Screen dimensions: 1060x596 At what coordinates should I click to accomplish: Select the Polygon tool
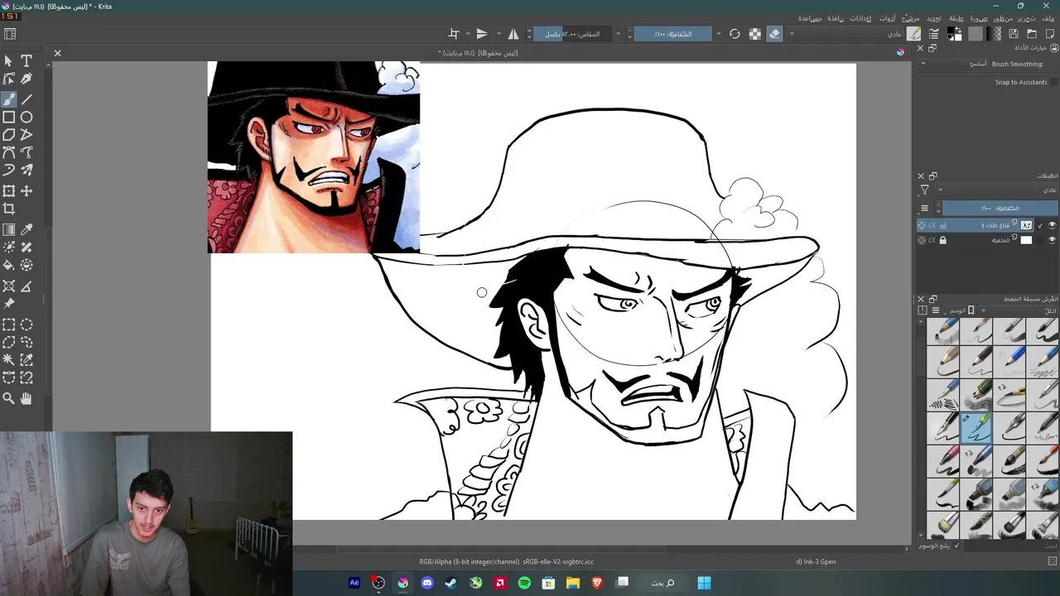click(x=9, y=135)
